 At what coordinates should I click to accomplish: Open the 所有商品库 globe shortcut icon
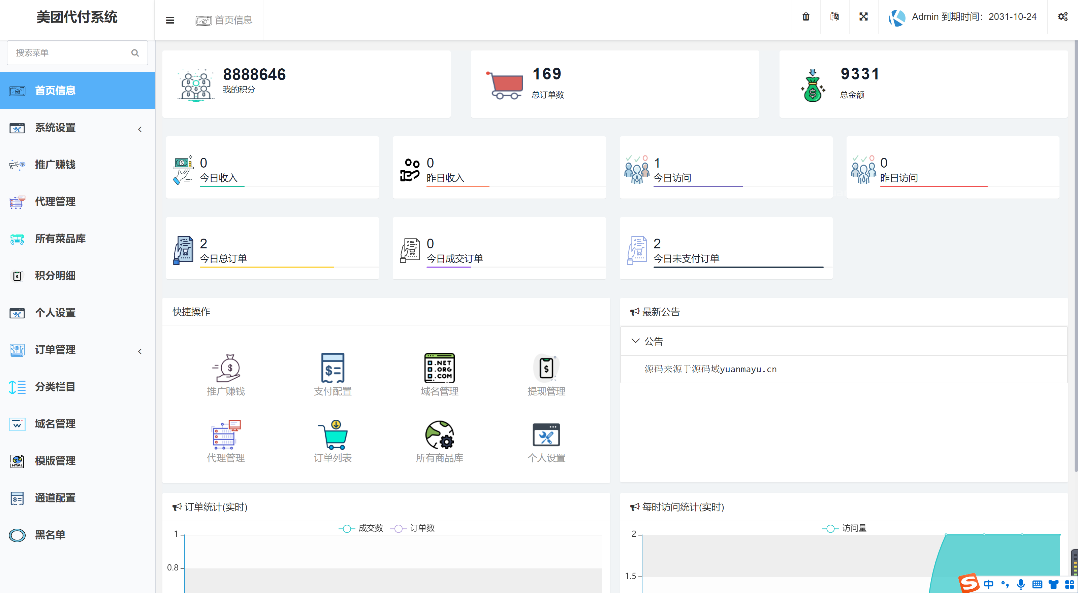point(439,435)
